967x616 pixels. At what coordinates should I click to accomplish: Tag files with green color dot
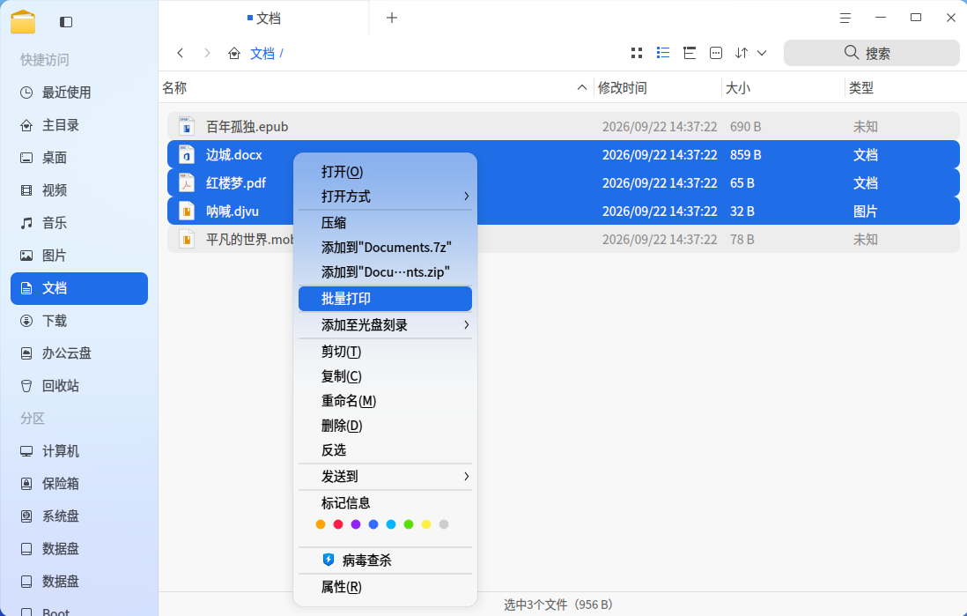point(409,524)
